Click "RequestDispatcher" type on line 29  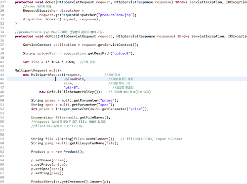tap(40, 11)
